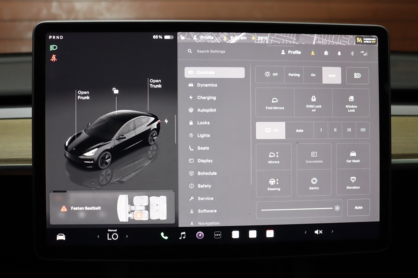
Task: Set wipers to Off
Action: (271, 130)
